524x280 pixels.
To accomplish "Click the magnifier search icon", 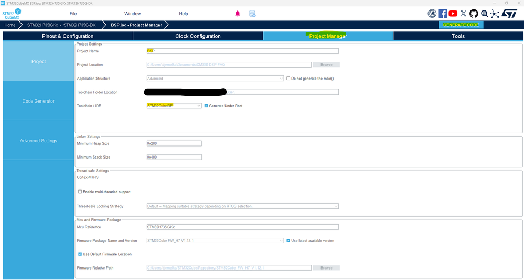I will click(x=484, y=14).
